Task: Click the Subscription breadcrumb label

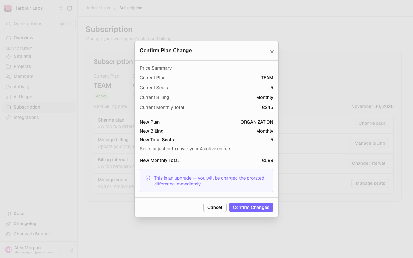Action: [131, 8]
